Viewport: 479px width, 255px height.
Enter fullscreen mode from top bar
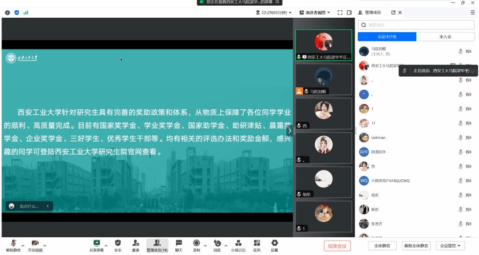tap(340, 13)
